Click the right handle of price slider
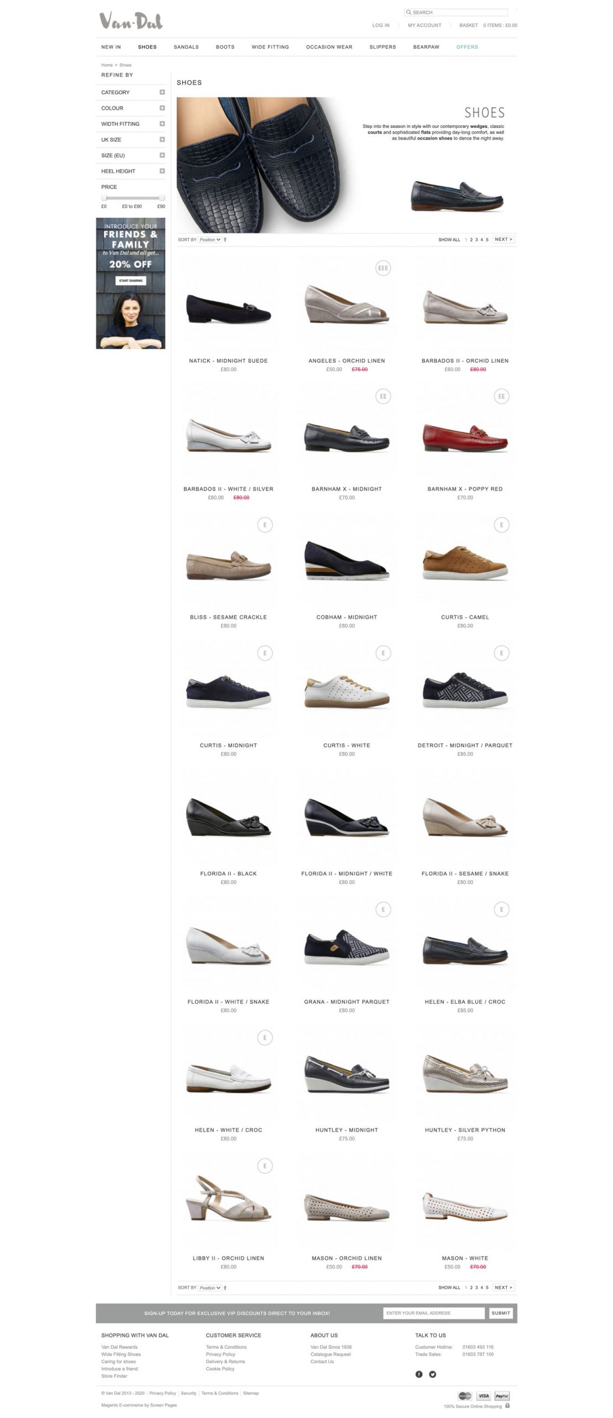 coord(162,198)
